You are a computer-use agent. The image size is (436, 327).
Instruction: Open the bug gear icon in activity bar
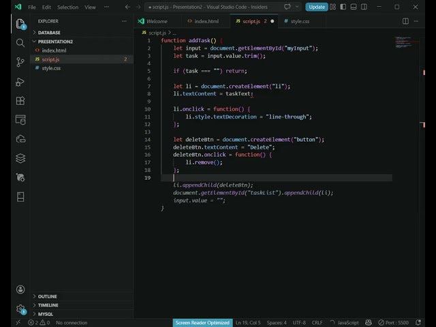20,177
